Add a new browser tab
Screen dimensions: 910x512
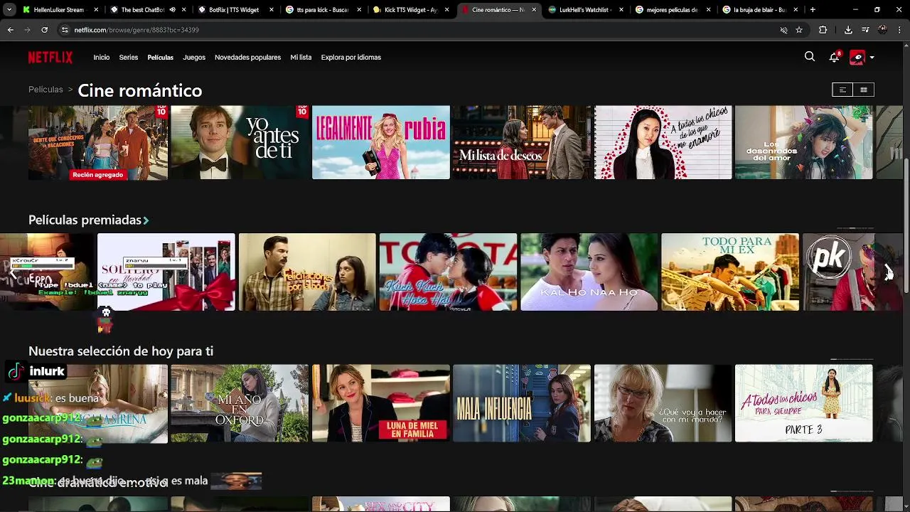(x=813, y=10)
